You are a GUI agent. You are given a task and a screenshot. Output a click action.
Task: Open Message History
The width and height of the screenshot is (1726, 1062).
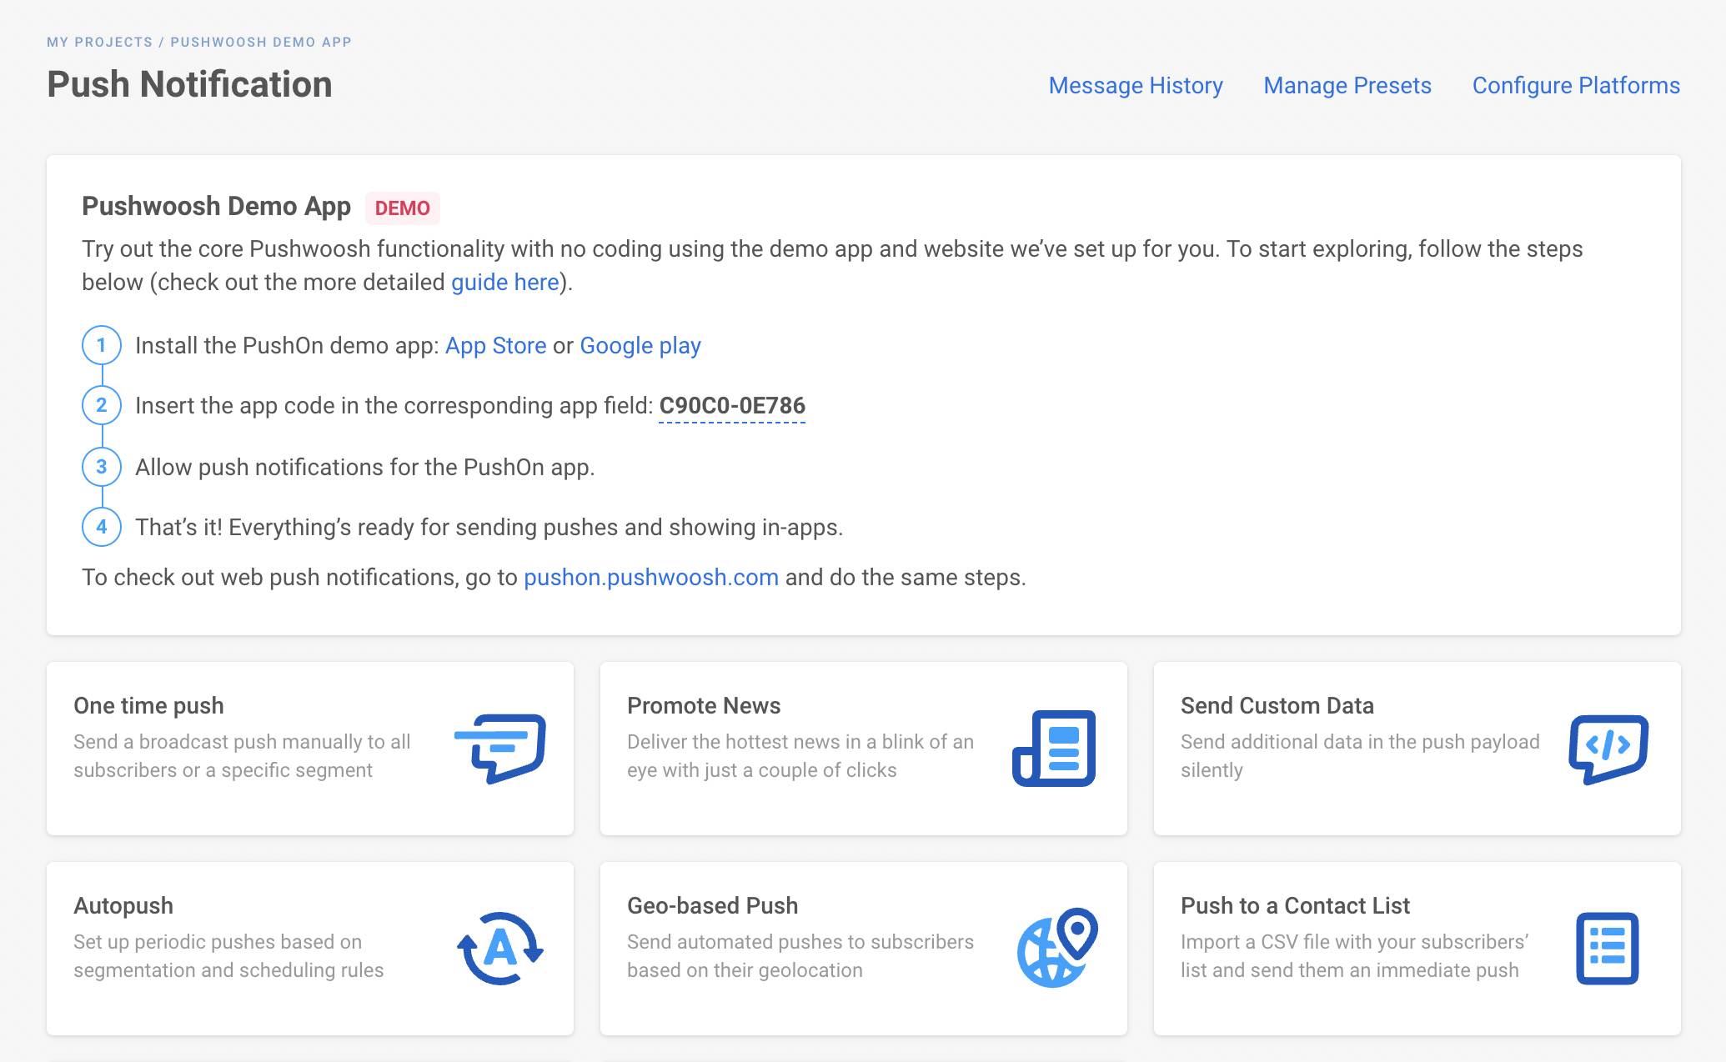[1136, 85]
